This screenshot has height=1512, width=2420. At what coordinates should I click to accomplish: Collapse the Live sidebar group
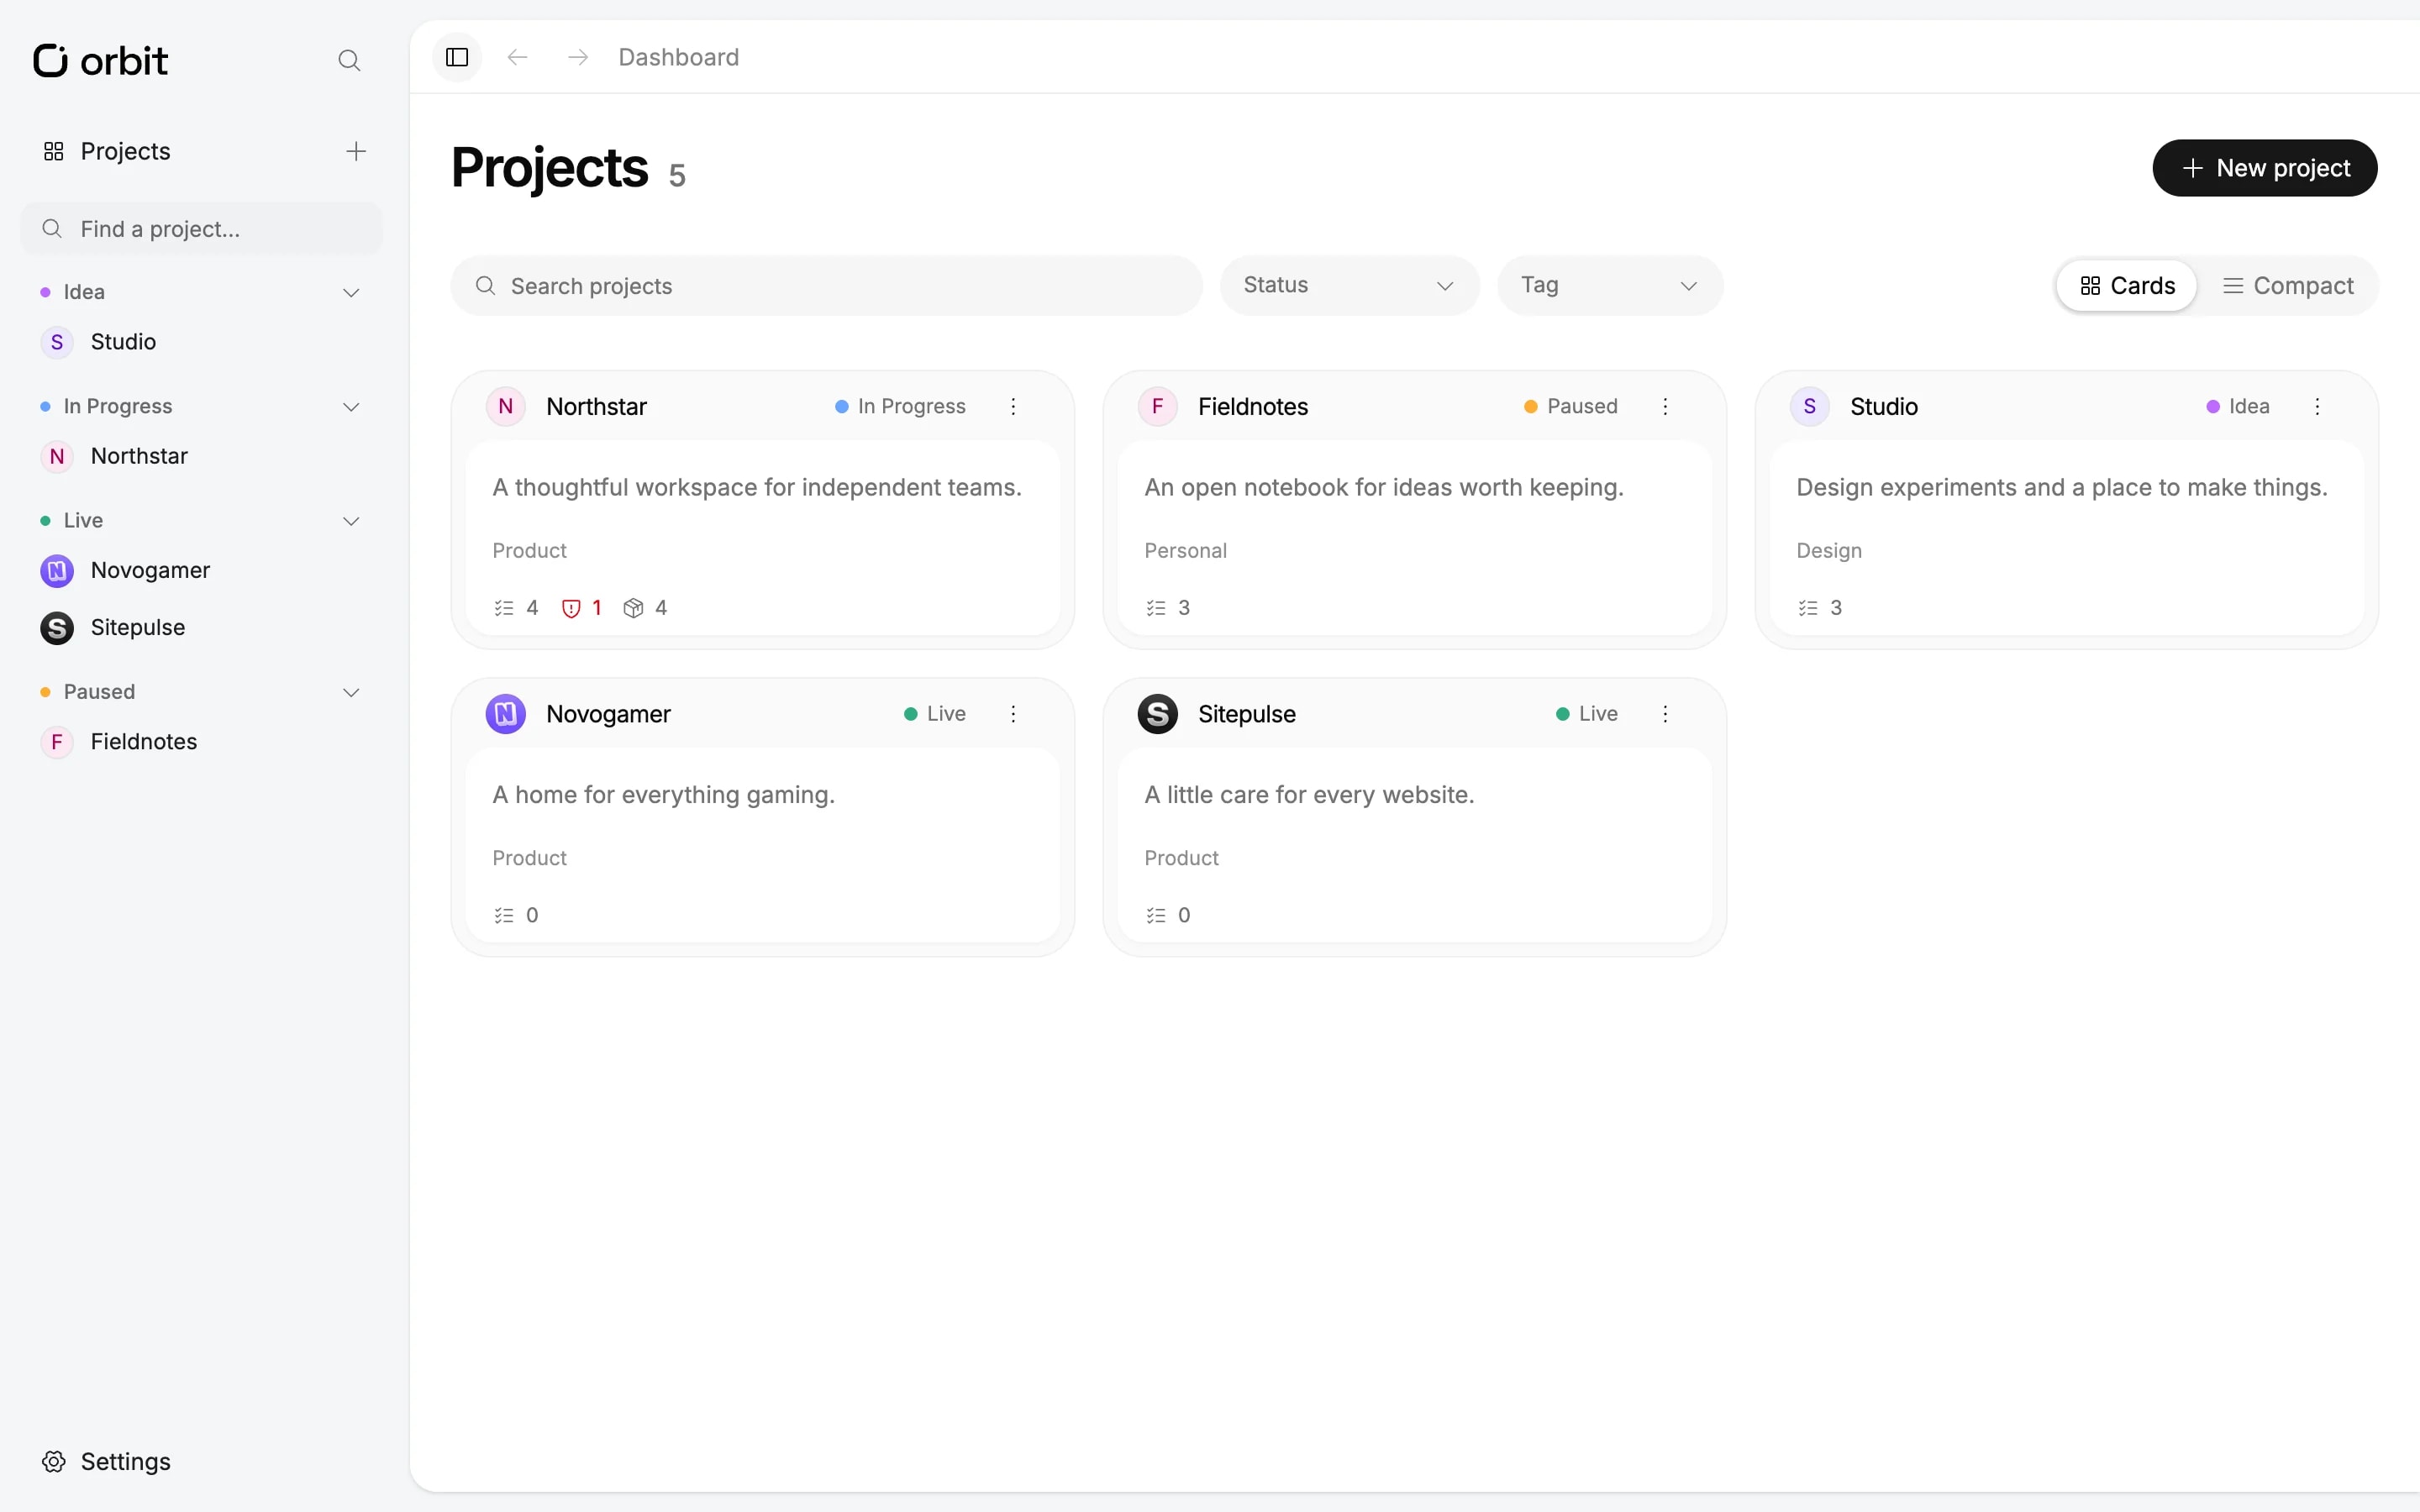click(x=351, y=521)
